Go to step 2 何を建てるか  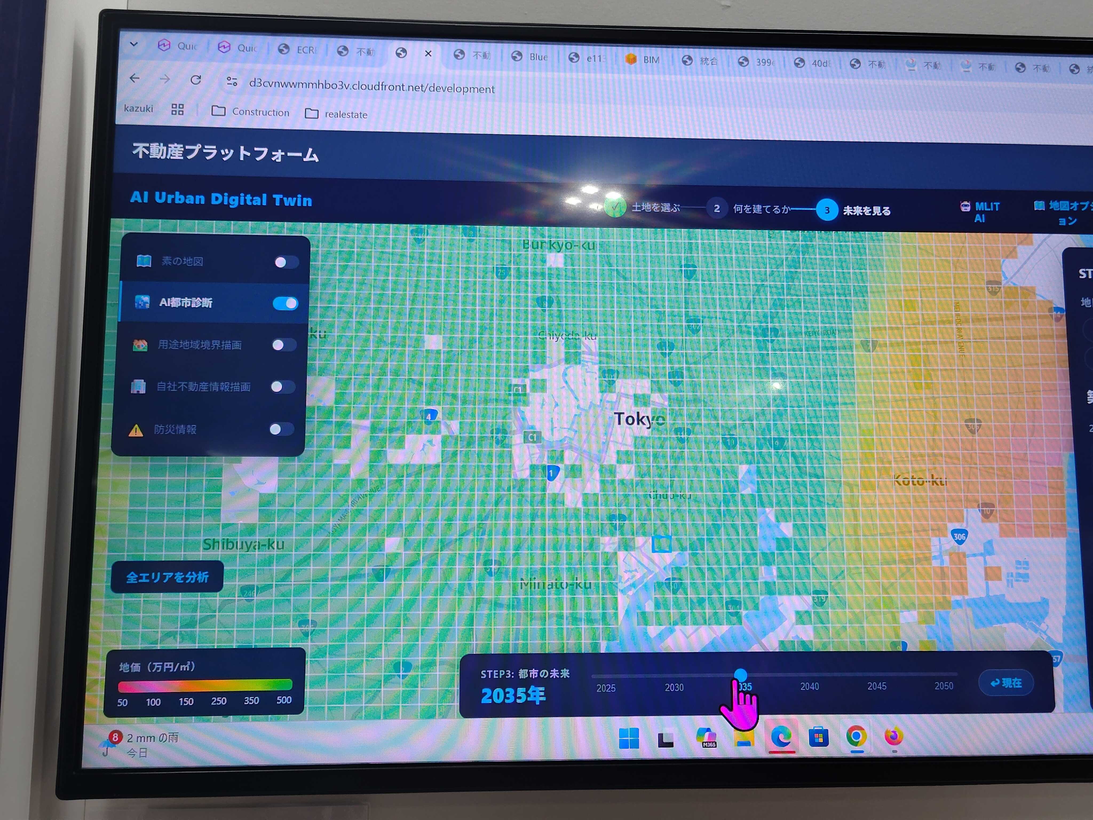tap(716, 208)
